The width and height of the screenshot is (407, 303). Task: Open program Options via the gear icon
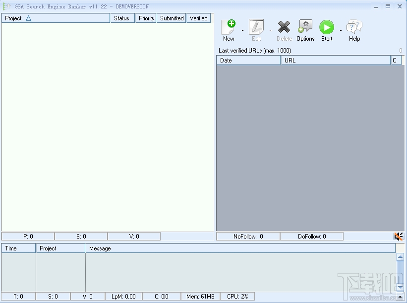click(x=305, y=27)
